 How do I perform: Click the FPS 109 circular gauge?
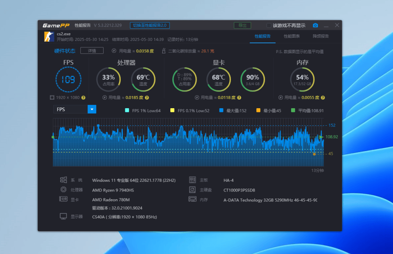[68, 80]
